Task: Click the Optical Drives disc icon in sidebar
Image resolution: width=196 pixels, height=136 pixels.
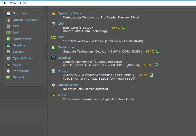Action: (x=8, y=58)
